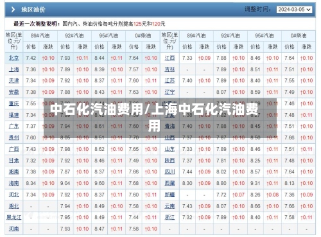Click 7.55 price in the 重庆 row
321x237 pixels.
click(x=31, y=103)
